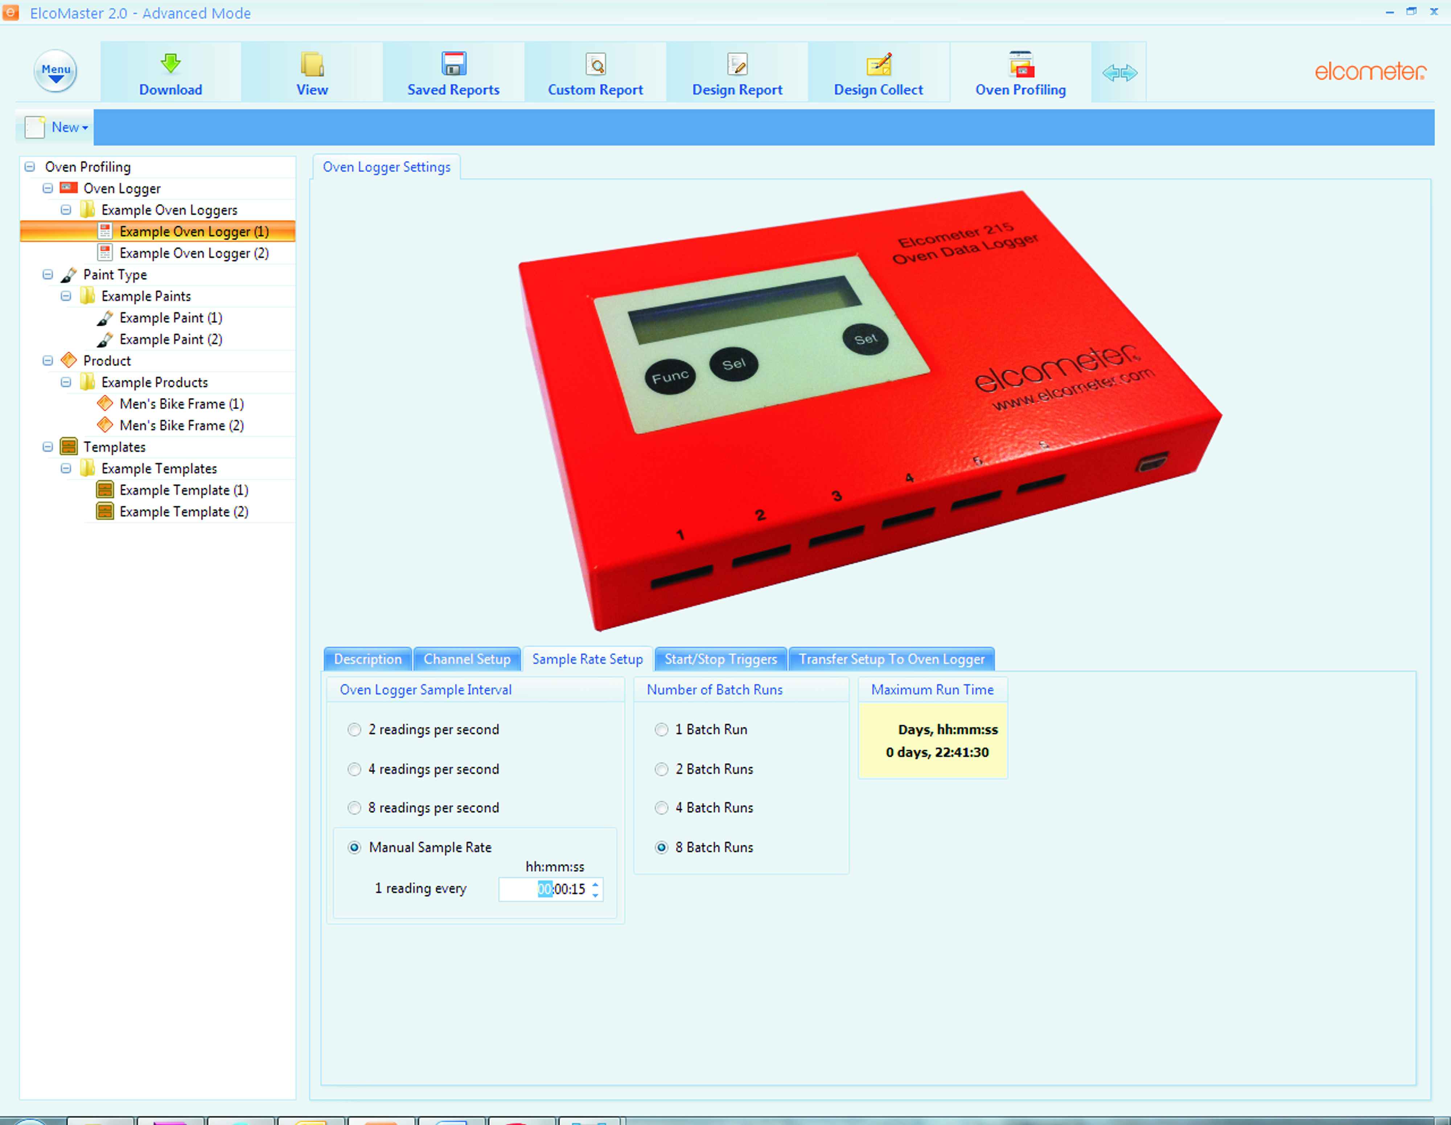Image resolution: width=1451 pixels, height=1125 pixels.
Task: Collapse the Example Oven Loggers folder
Action: pos(66,210)
